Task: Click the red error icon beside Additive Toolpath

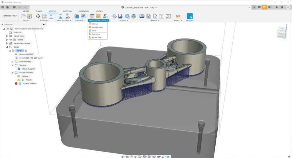Action: [16, 84]
